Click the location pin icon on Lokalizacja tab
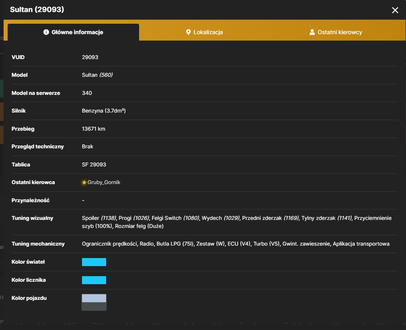The image size is (406, 330). [x=188, y=32]
